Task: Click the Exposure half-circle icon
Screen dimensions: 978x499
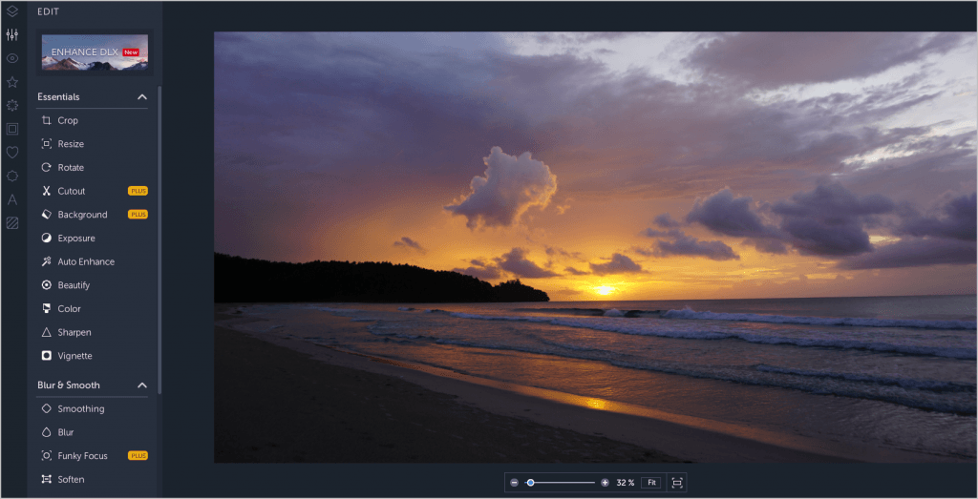Action: (46, 238)
